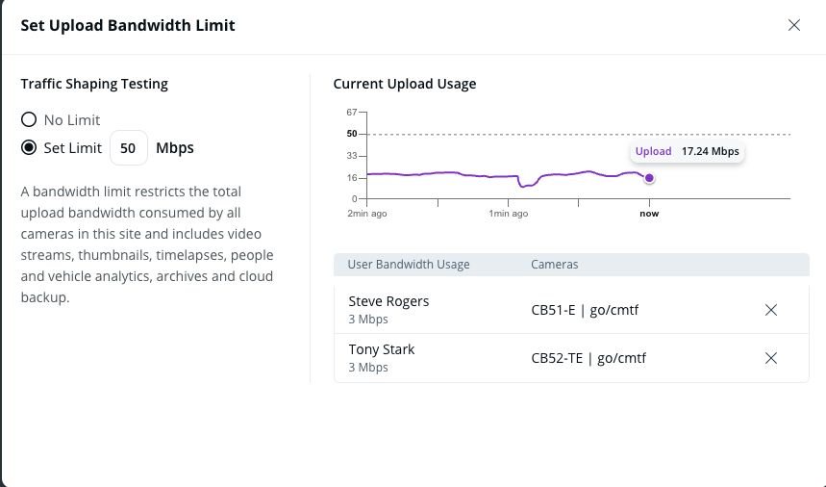
Task: Click the "1min ago" chart axis label
Action: pyautogui.click(x=508, y=214)
